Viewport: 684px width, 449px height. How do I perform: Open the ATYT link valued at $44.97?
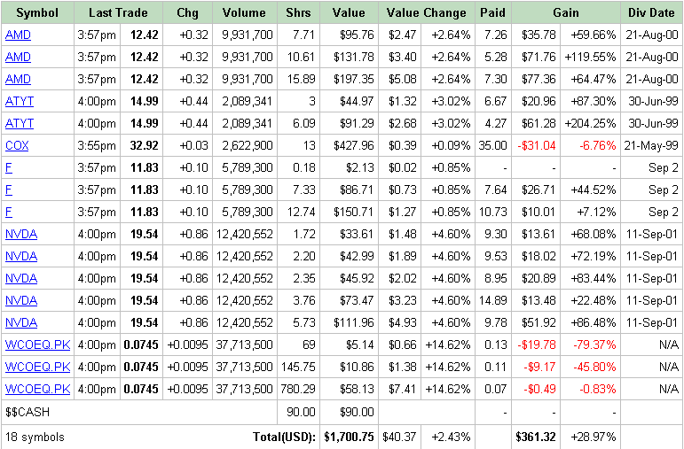point(20,102)
